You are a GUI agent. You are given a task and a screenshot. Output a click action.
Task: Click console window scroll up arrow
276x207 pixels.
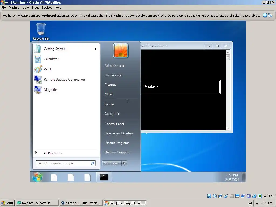coord(228,52)
